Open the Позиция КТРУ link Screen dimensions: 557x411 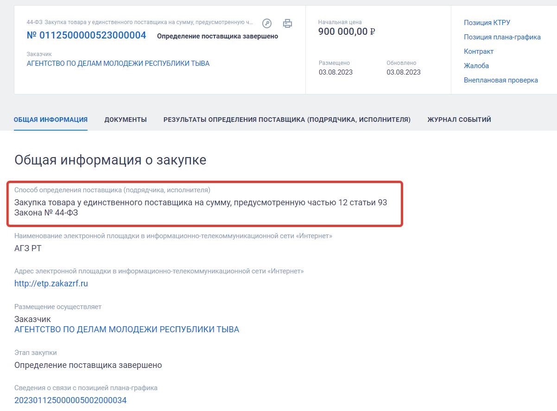point(487,22)
